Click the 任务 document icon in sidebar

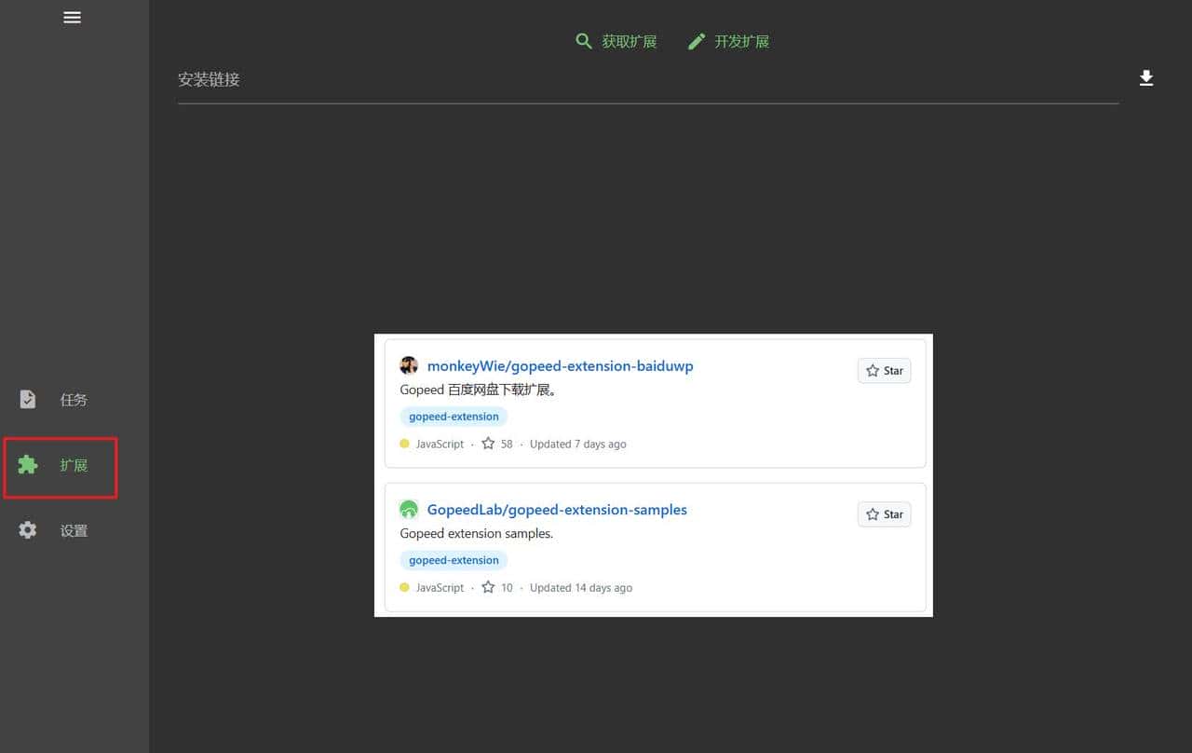(x=28, y=399)
